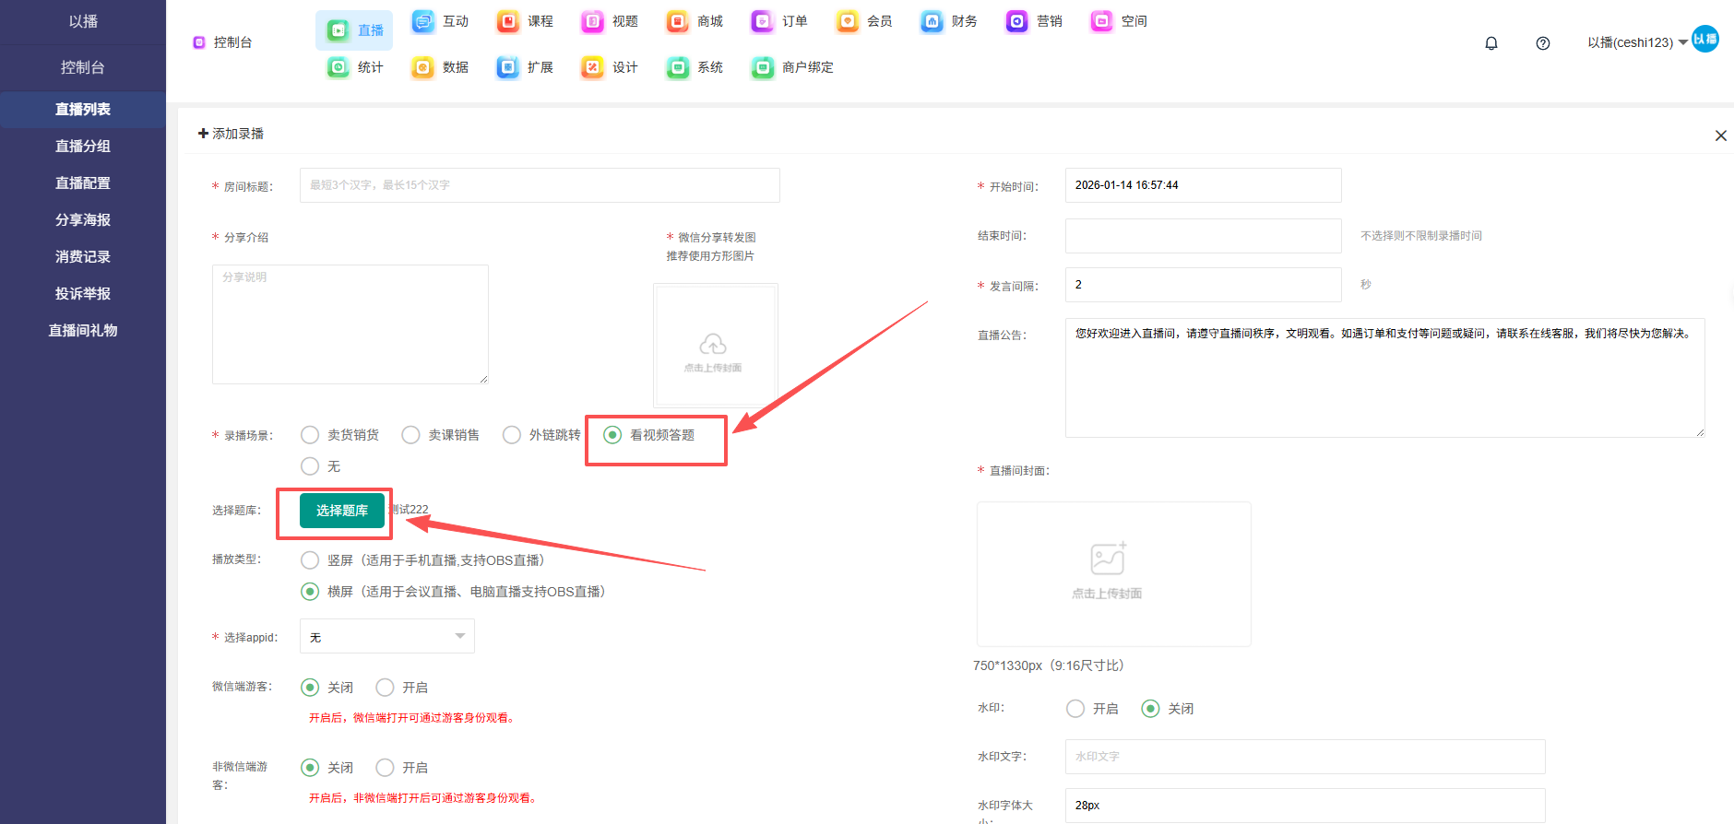Click the 房间标题 input field
This screenshot has height=824, width=1734.
[x=540, y=185]
